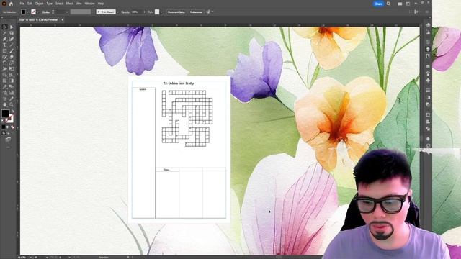Choose the Shaper tool
Viewport: 461px width, 259px height.
pyautogui.click(x=5, y=57)
